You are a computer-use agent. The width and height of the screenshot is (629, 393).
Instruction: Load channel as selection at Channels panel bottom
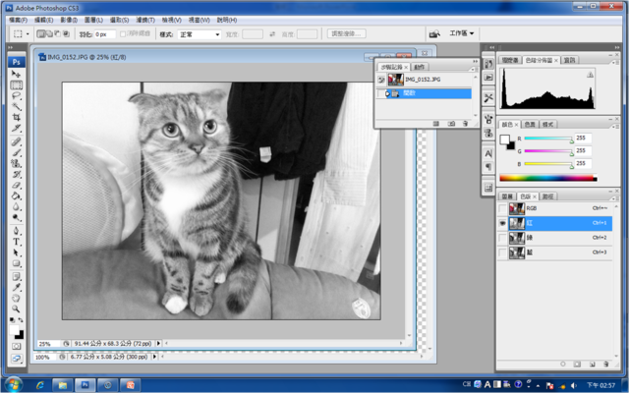(x=563, y=365)
